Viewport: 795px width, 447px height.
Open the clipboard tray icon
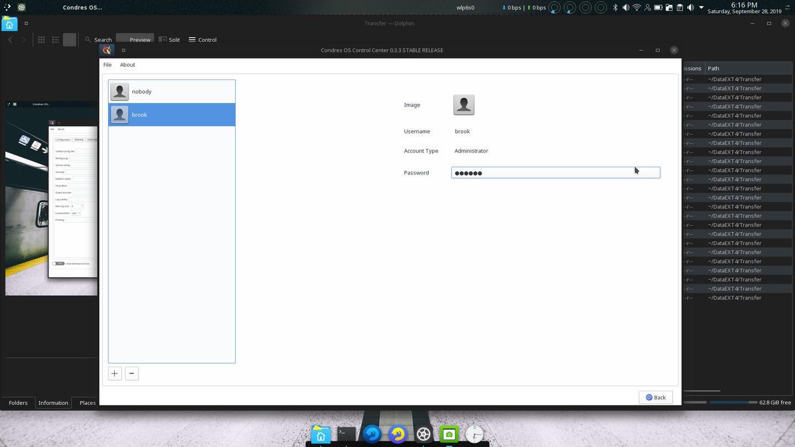tap(680, 8)
